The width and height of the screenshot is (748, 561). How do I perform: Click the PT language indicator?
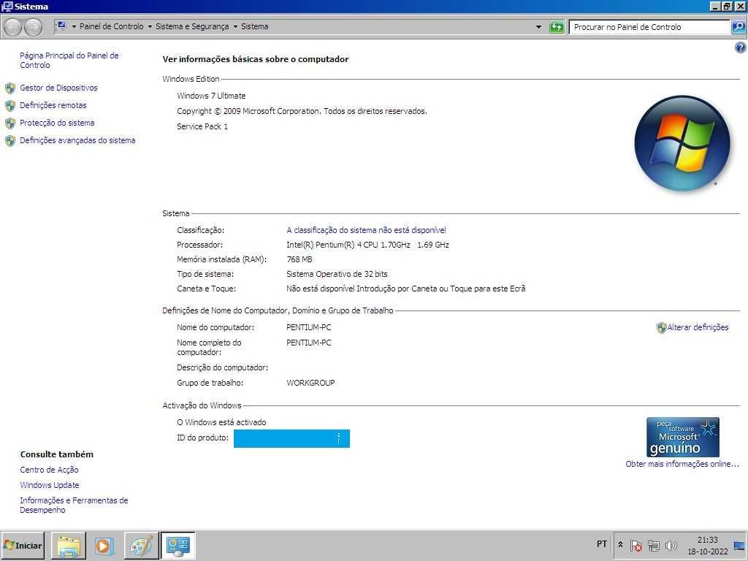602,544
